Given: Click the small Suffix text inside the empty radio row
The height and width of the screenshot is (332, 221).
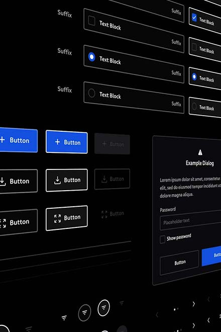Looking at the screenshot, I should 176,104.
